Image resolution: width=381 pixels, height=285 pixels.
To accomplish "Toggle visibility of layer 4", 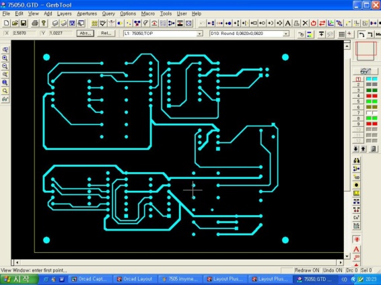I will [x=358, y=96].
